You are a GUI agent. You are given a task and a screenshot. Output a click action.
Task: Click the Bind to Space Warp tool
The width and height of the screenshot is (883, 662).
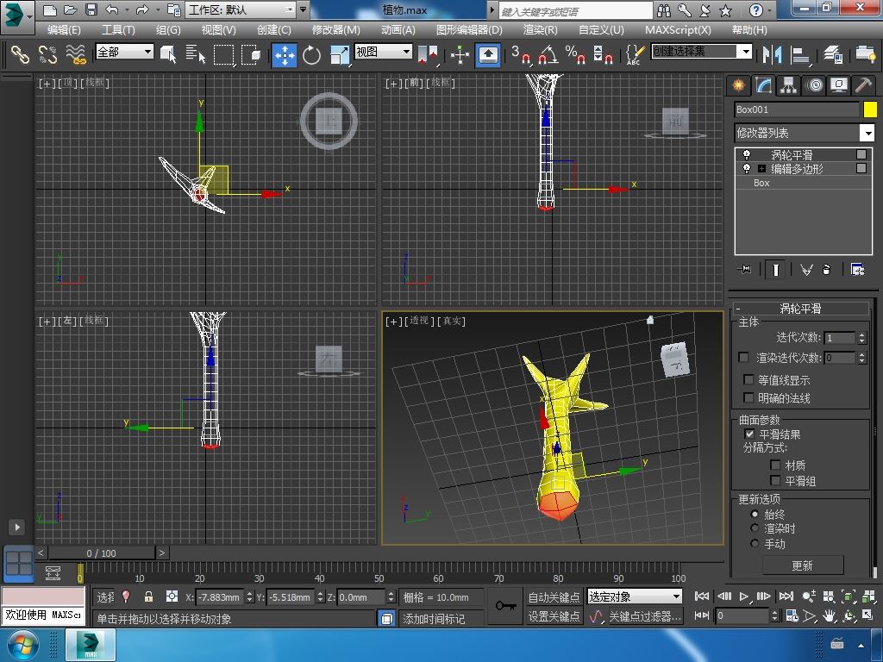(x=76, y=54)
